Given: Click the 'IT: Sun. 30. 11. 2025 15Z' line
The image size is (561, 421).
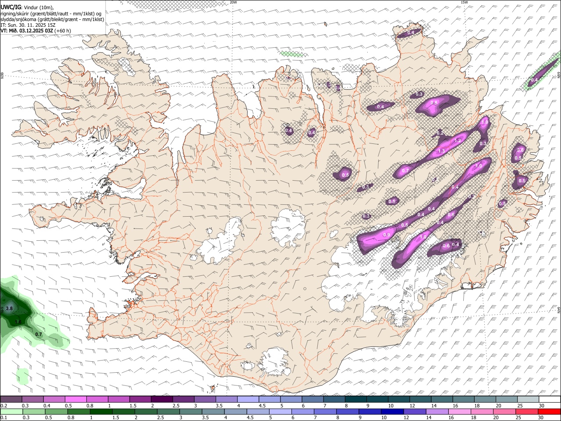Looking at the screenshot, I should [x=28, y=25].
